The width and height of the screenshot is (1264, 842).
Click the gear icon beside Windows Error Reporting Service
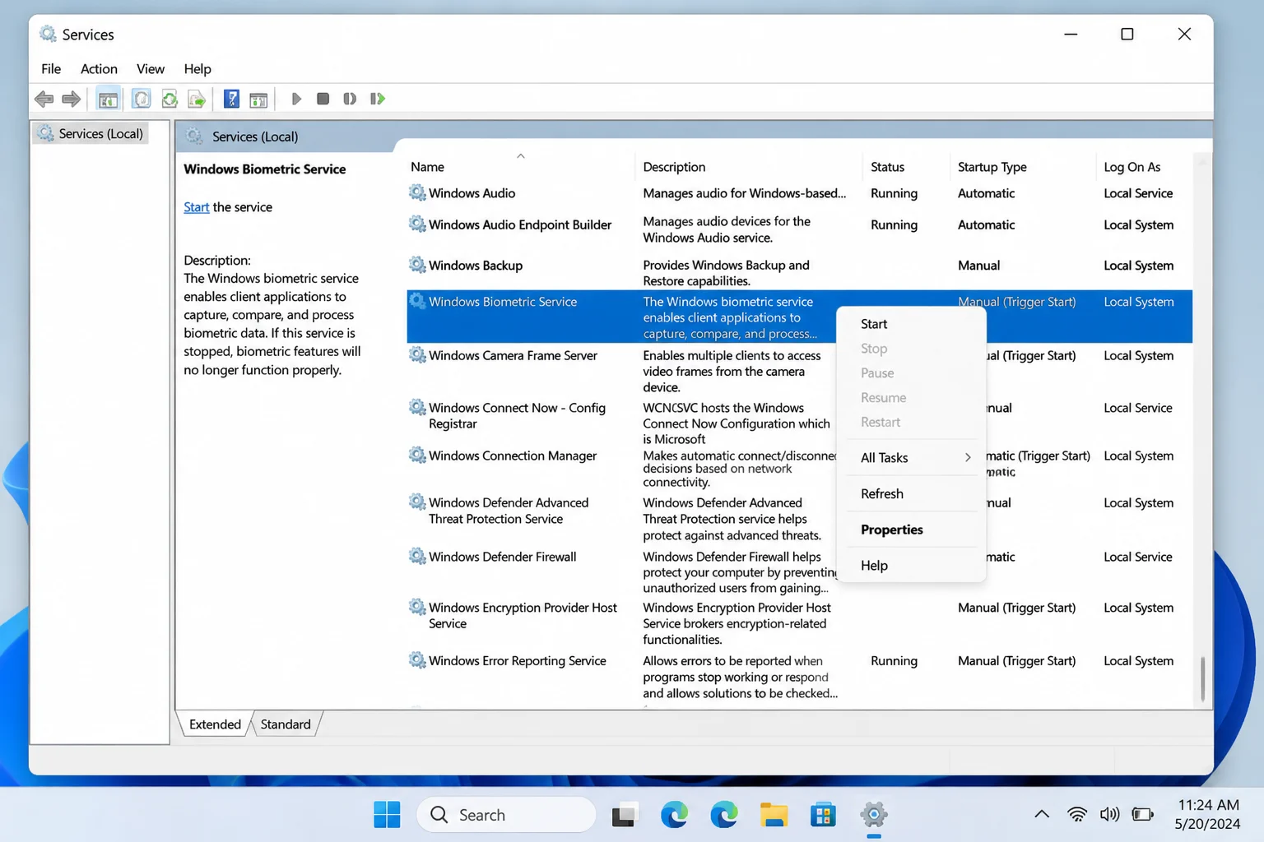(x=417, y=660)
